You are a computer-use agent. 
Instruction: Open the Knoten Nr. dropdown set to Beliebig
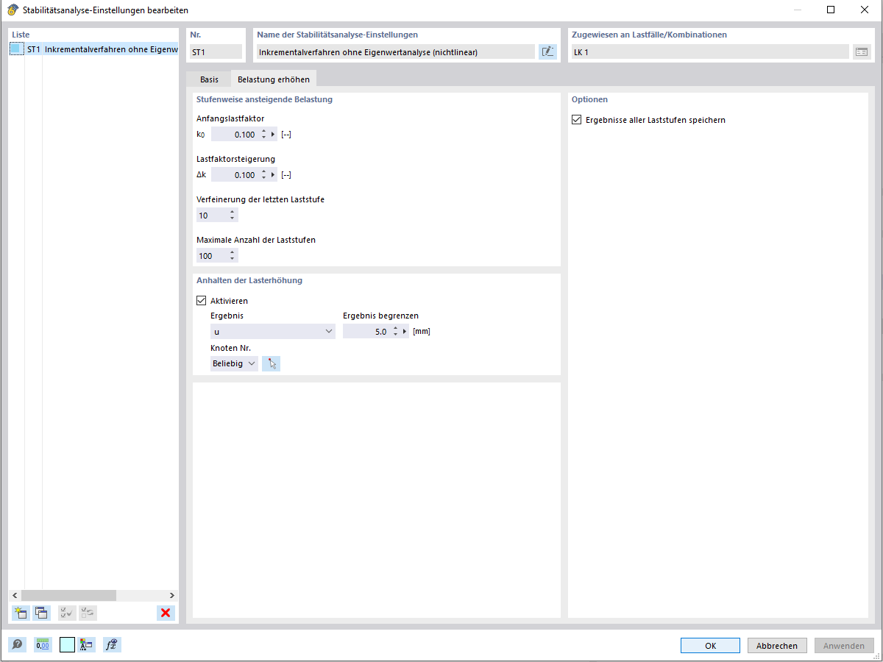point(233,363)
